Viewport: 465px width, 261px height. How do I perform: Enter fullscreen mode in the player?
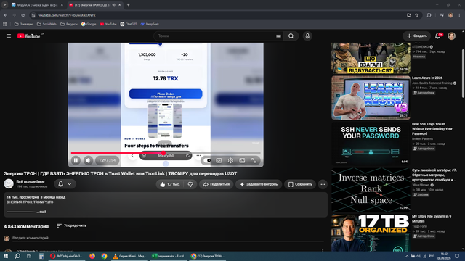tap(254, 160)
